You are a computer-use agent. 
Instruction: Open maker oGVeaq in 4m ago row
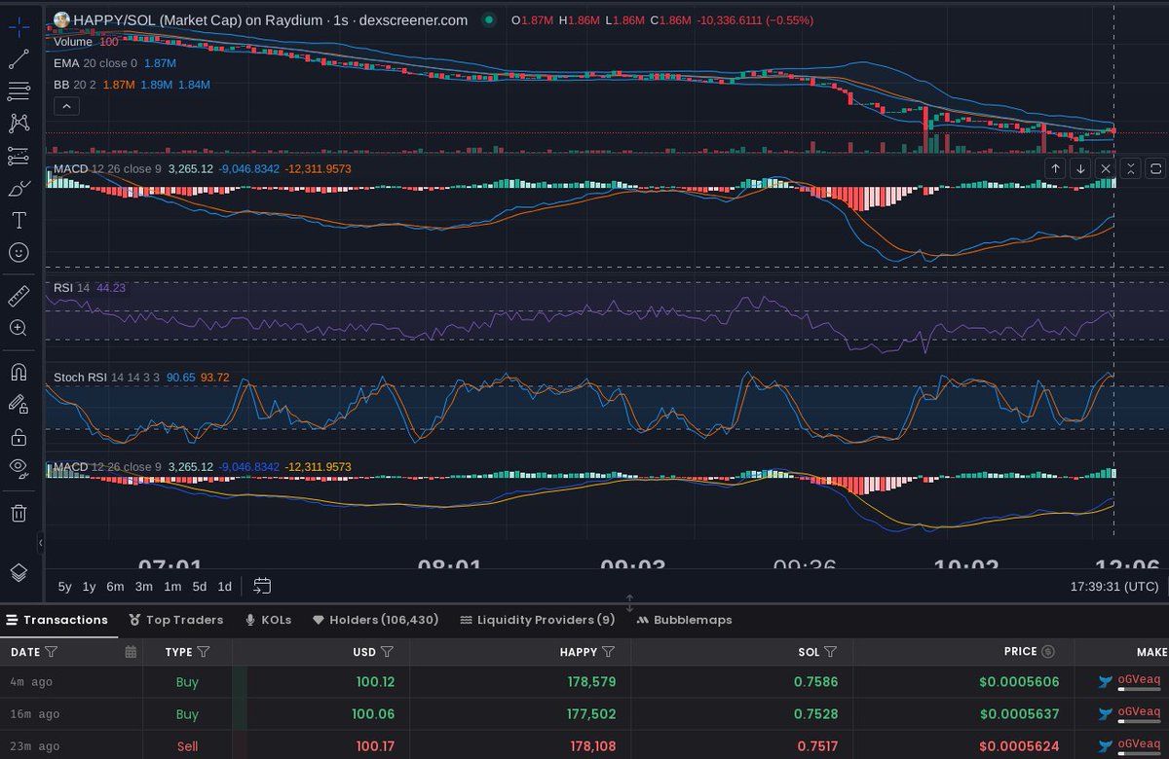[x=1138, y=680]
